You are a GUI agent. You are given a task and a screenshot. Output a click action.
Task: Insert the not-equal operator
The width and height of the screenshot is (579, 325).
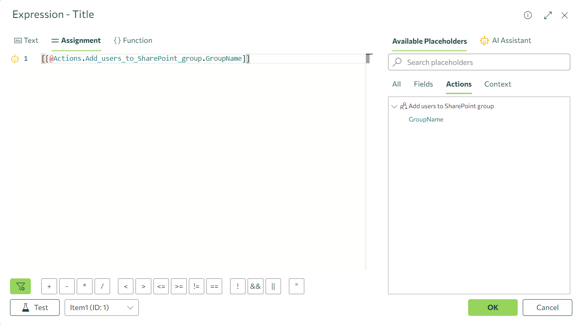point(196,286)
